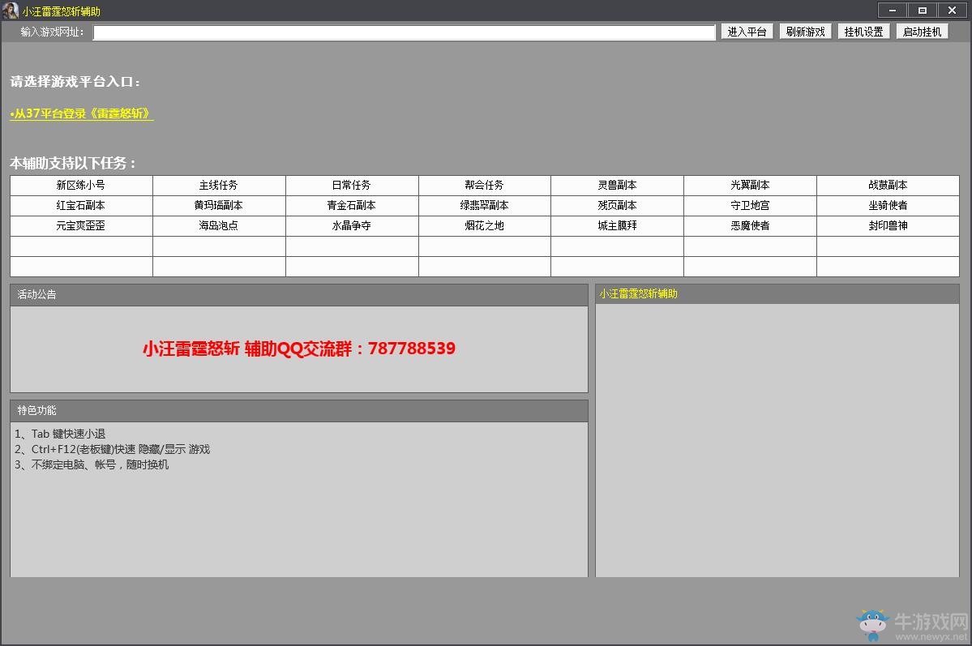
Task: Select the 恶魔使者 cell
Action: (750, 226)
